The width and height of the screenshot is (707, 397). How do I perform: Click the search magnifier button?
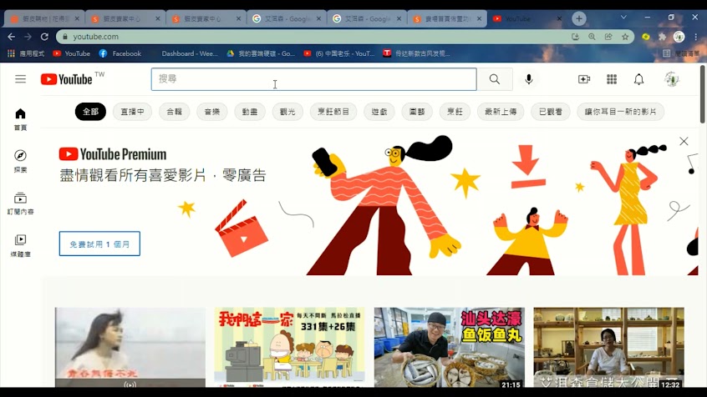(495, 79)
